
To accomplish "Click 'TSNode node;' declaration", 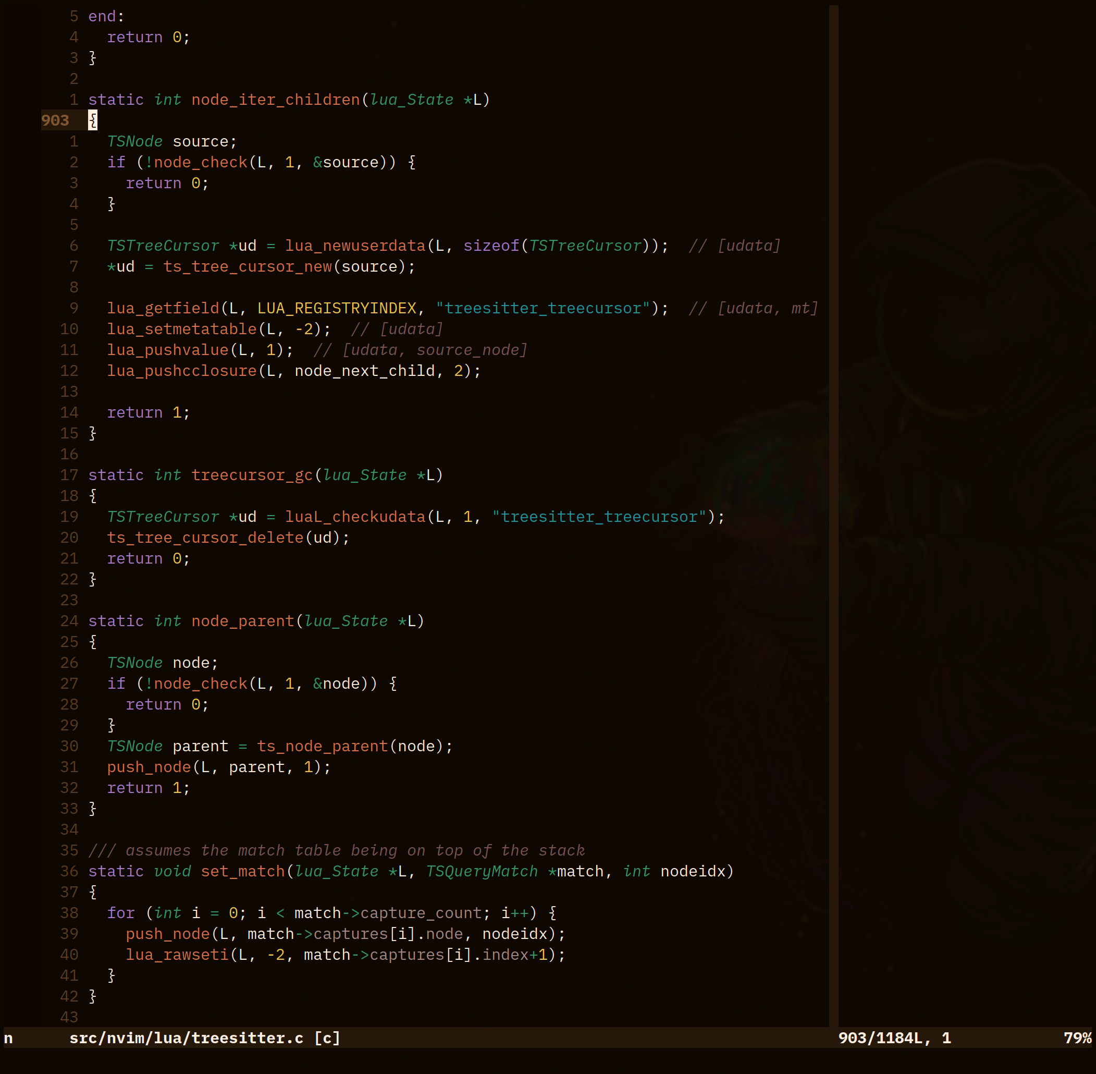I will pos(163,663).
